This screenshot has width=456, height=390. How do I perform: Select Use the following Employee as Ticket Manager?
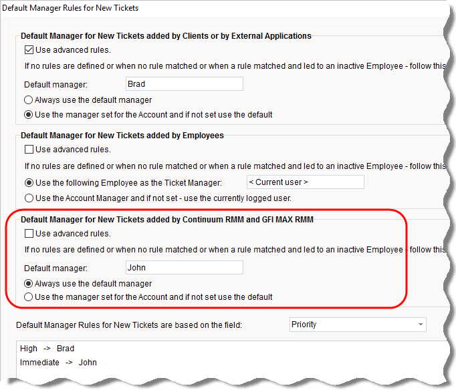(29, 182)
